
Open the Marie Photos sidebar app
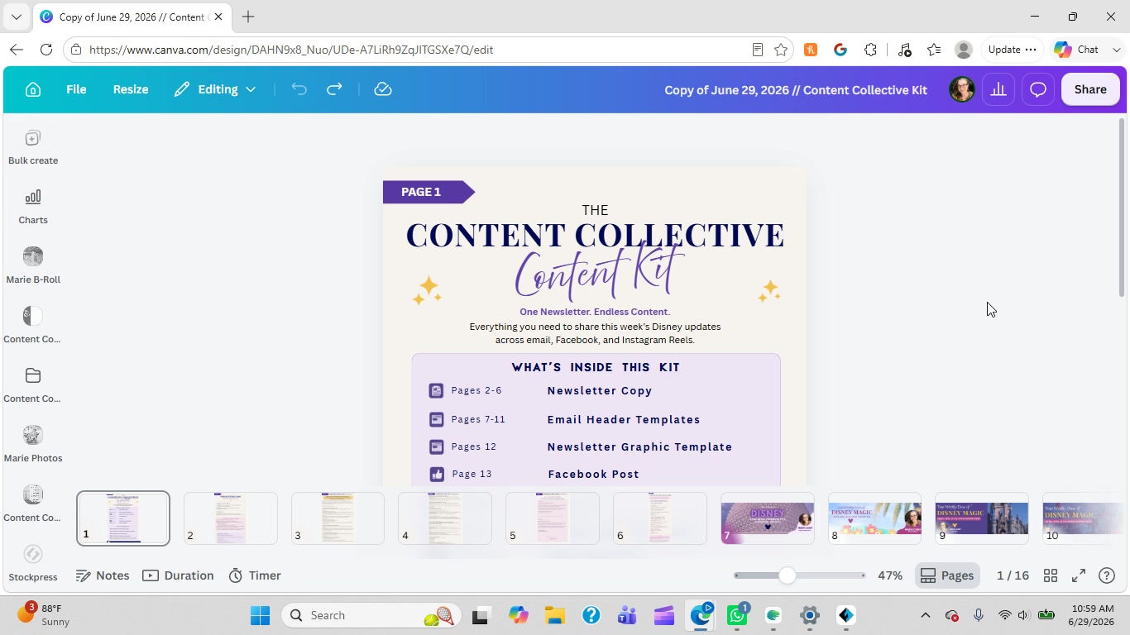(x=33, y=445)
